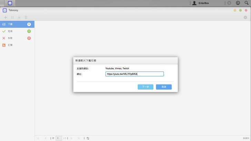
Task: Click the page number field
Action: coord(59,138)
